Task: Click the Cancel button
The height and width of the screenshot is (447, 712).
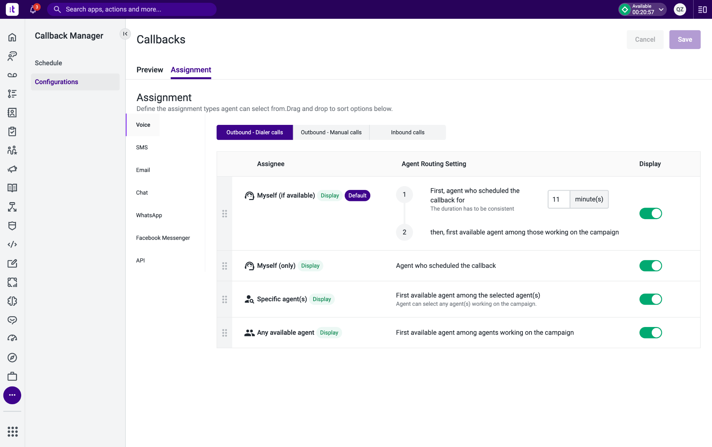Action: (645, 39)
